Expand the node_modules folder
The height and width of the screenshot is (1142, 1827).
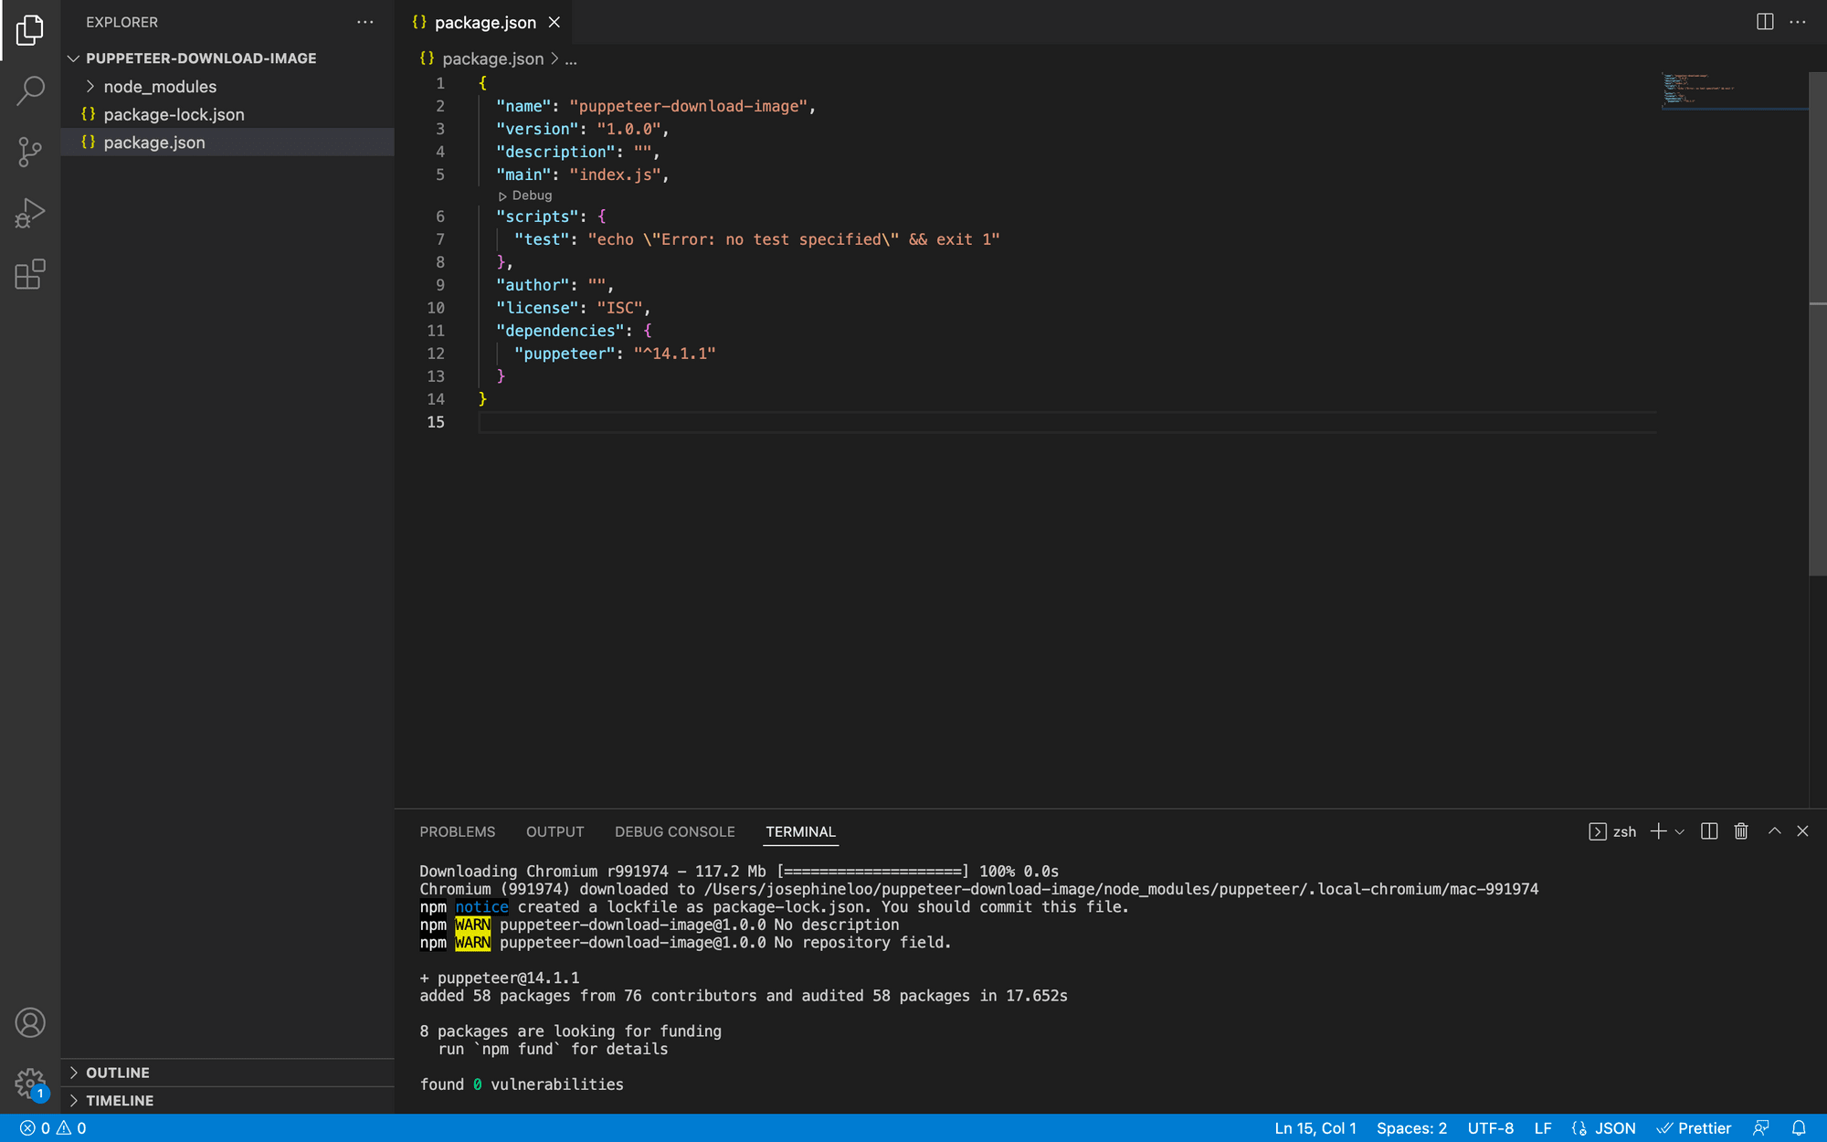pyautogui.click(x=227, y=86)
